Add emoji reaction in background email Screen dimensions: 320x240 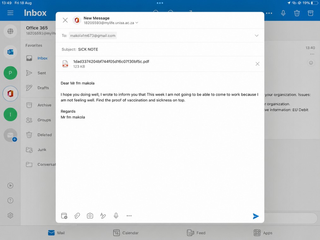[311, 63]
